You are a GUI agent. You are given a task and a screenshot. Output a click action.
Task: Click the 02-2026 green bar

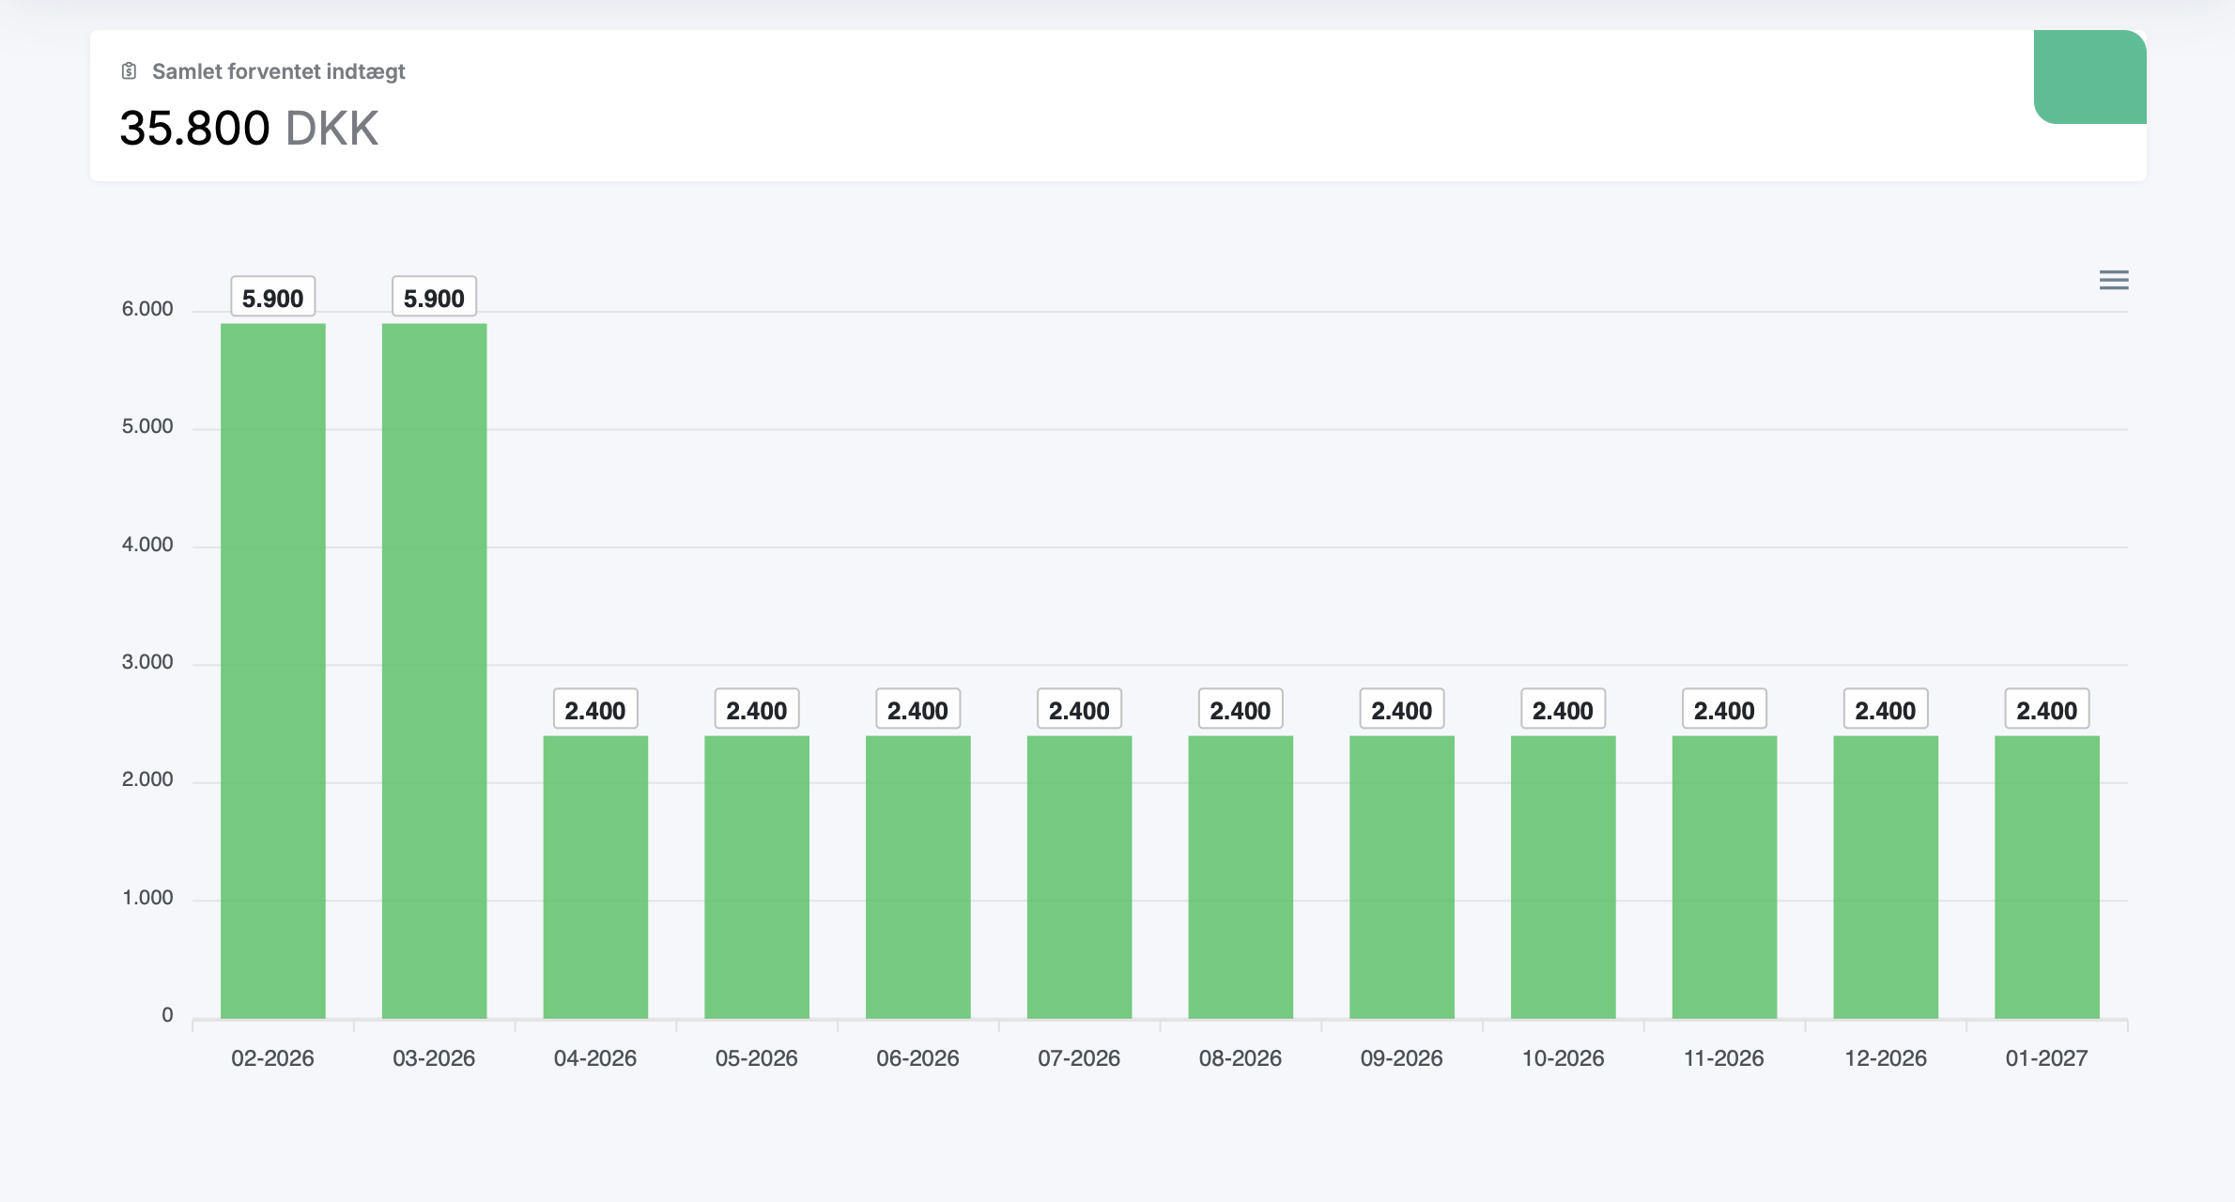[x=273, y=670]
